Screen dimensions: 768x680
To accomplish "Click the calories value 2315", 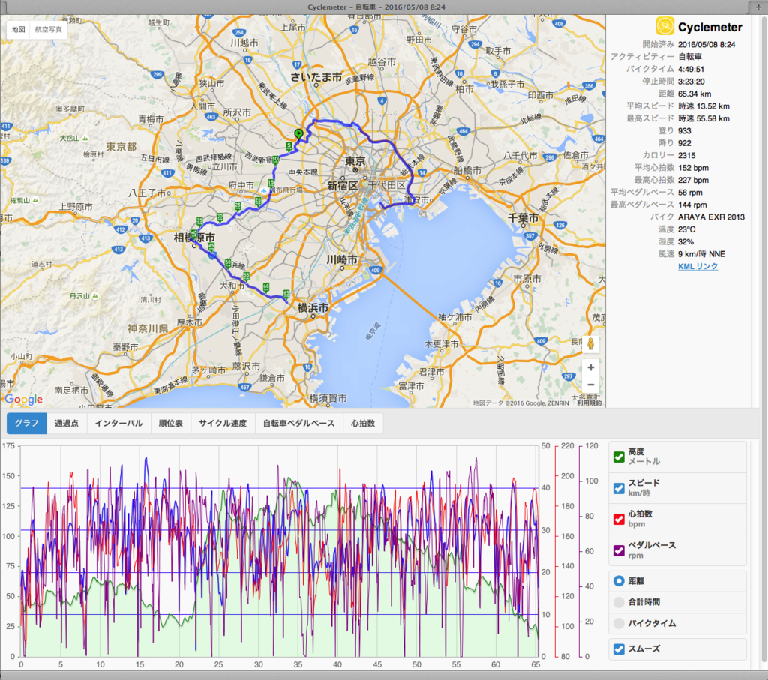I will pyautogui.click(x=687, y=155).
